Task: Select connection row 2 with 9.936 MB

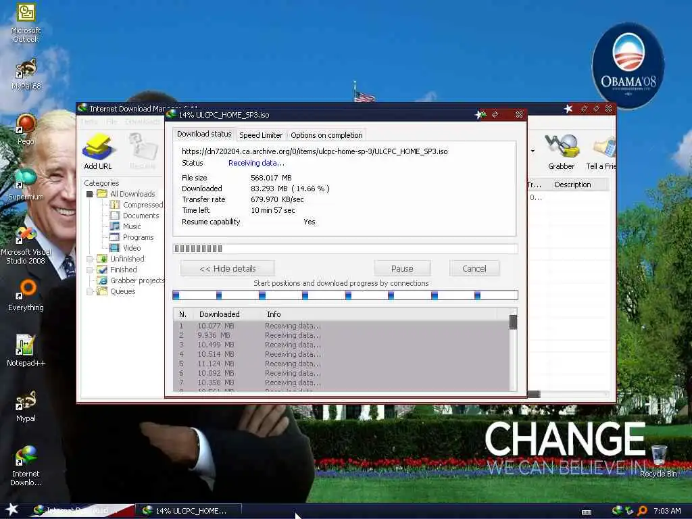Action: point(341,335)
